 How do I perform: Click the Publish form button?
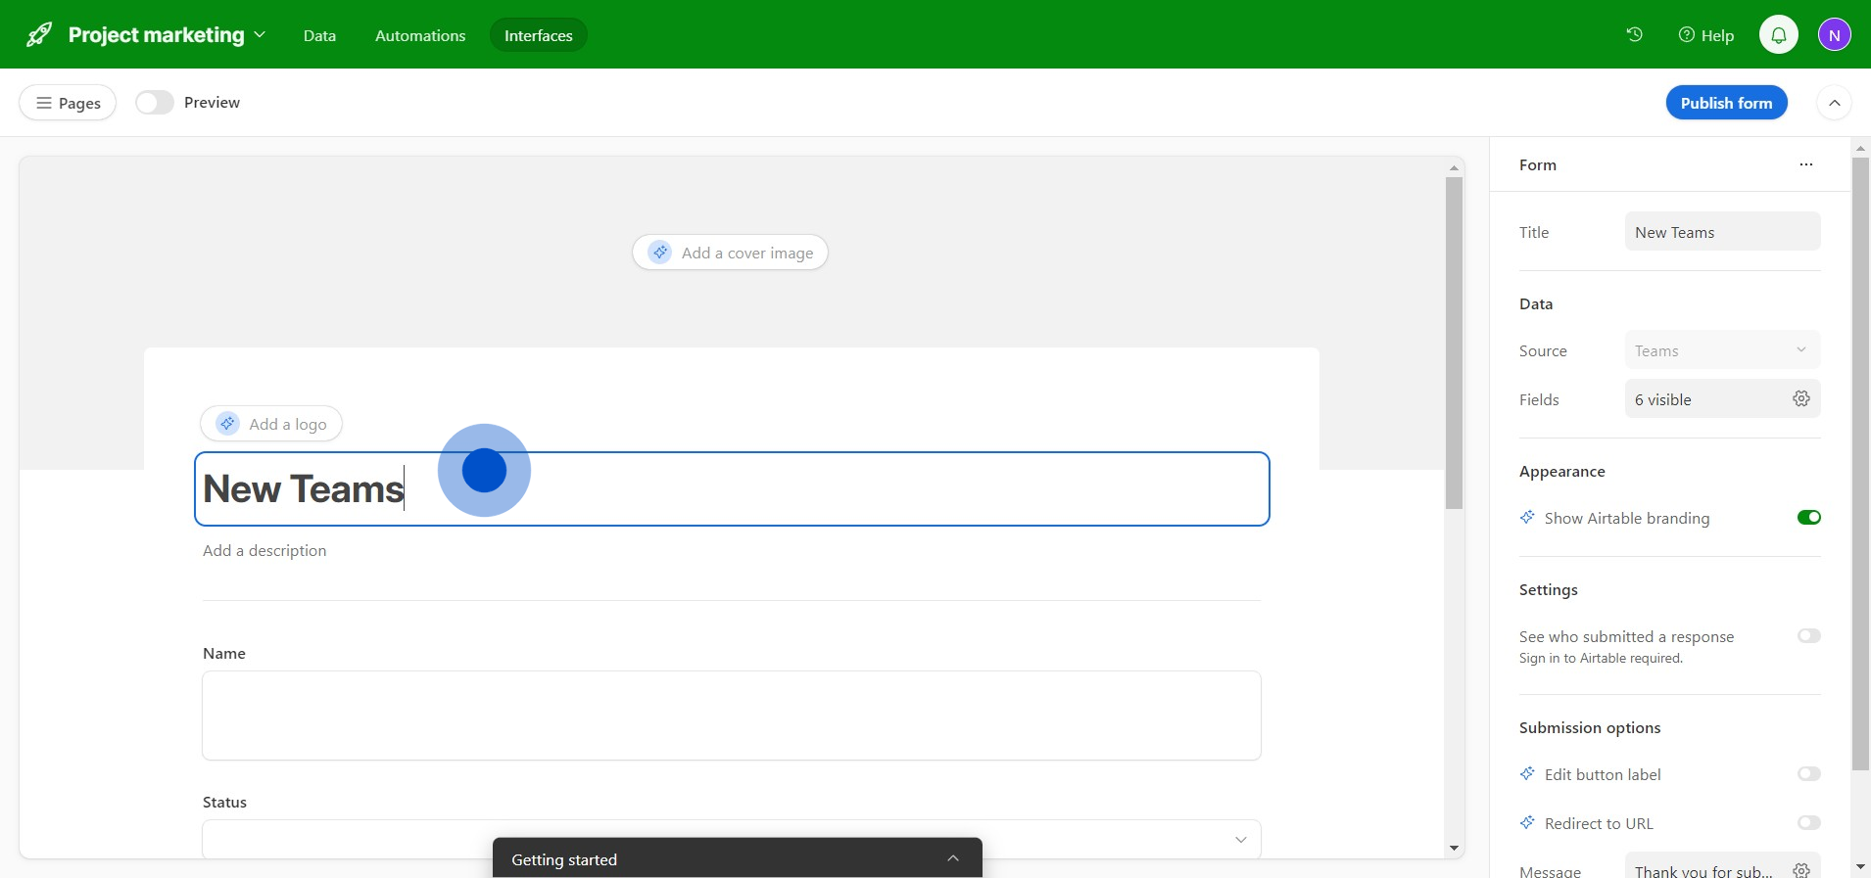click(x=1726, y=103)
